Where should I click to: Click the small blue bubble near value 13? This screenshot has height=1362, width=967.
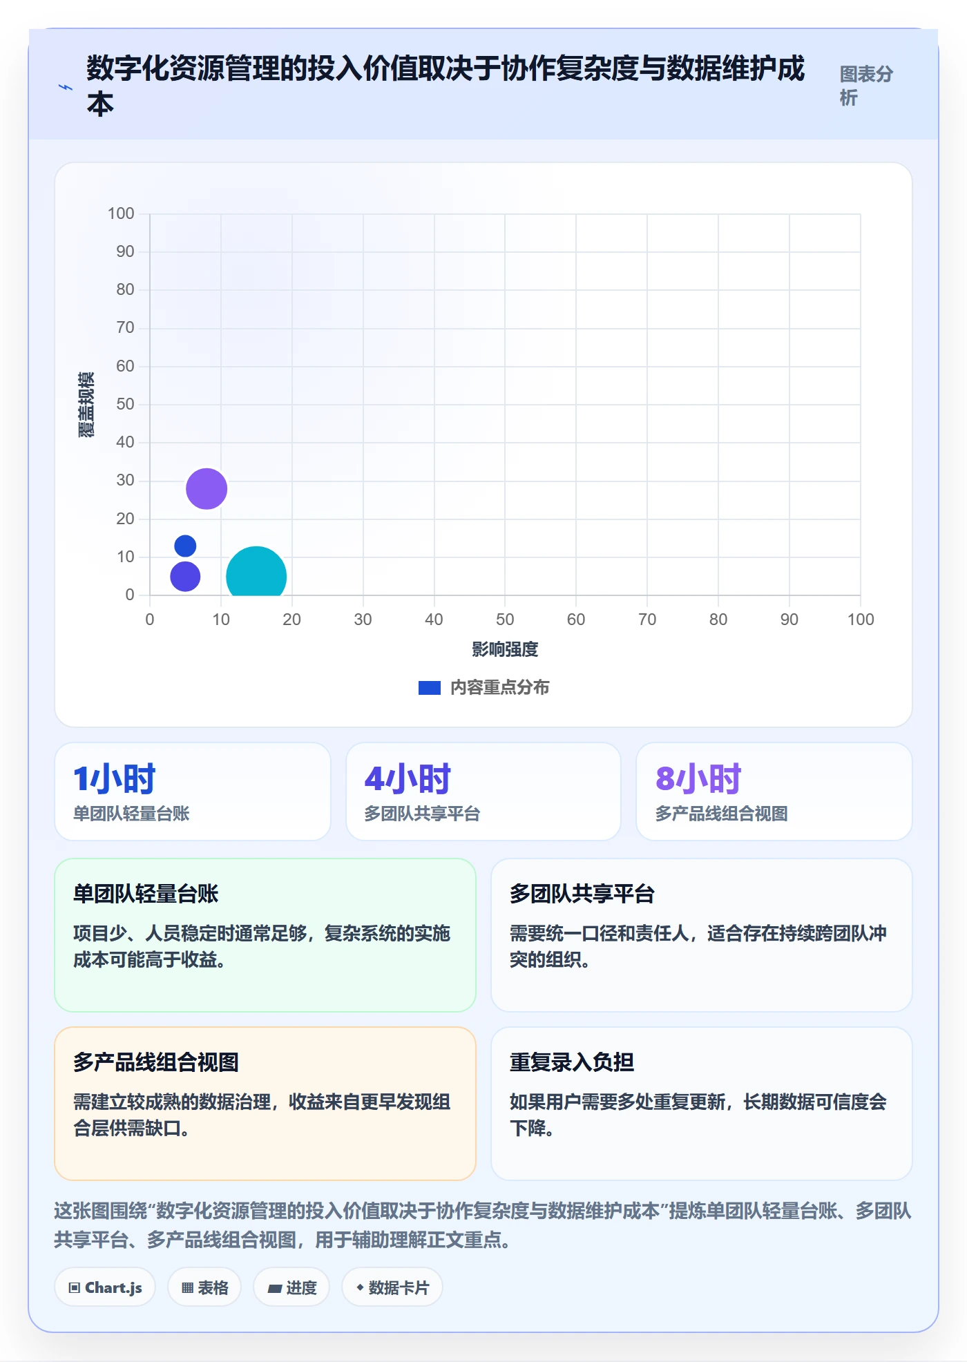pyautogui.click(x=185, y=546)
